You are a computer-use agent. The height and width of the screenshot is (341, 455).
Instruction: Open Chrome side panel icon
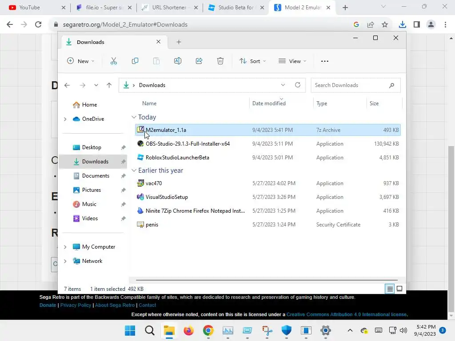point(417,25)
